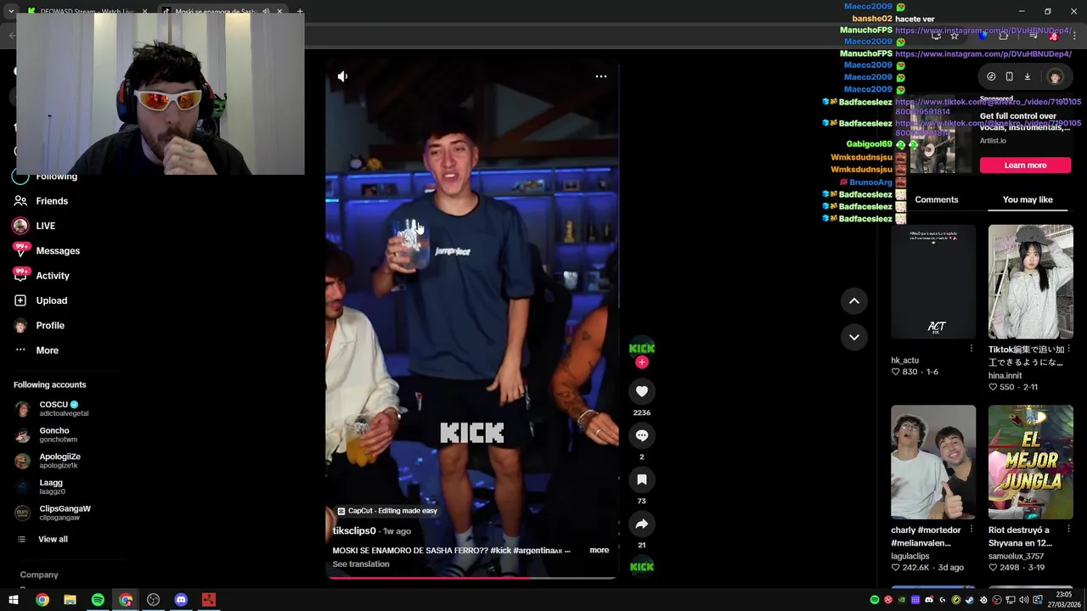Image resolution: width=1087 pixels, height=611 pixels.
Task: Seek the video with the red progress bar
Action: pyautogui.click(x=471, y=578)
